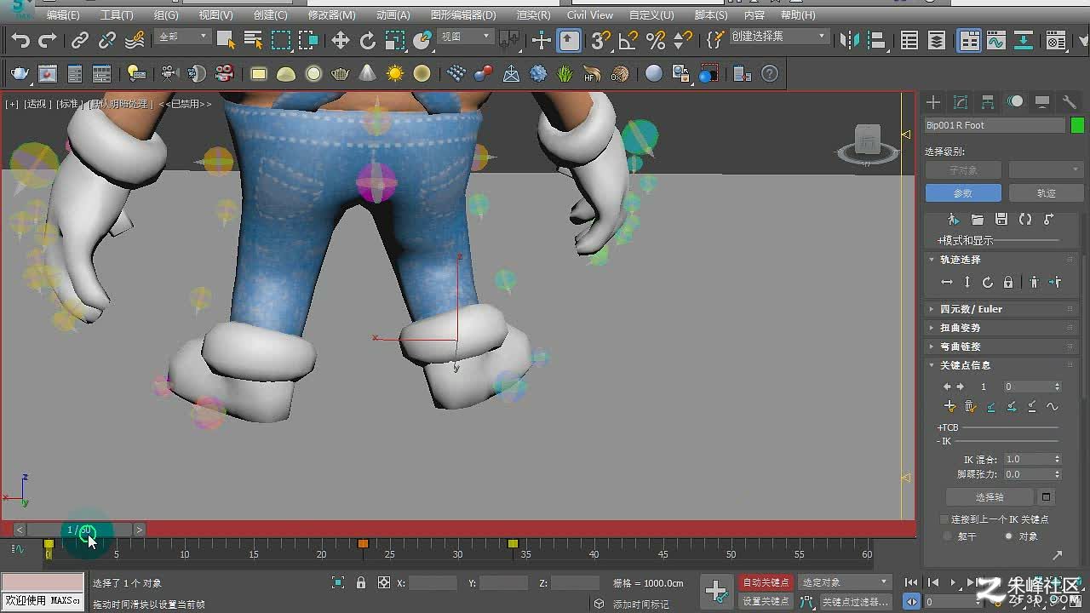The image size is (1090, 613).
Task: Click the Bip001 R Foot name field
Action: coord(995,125)
